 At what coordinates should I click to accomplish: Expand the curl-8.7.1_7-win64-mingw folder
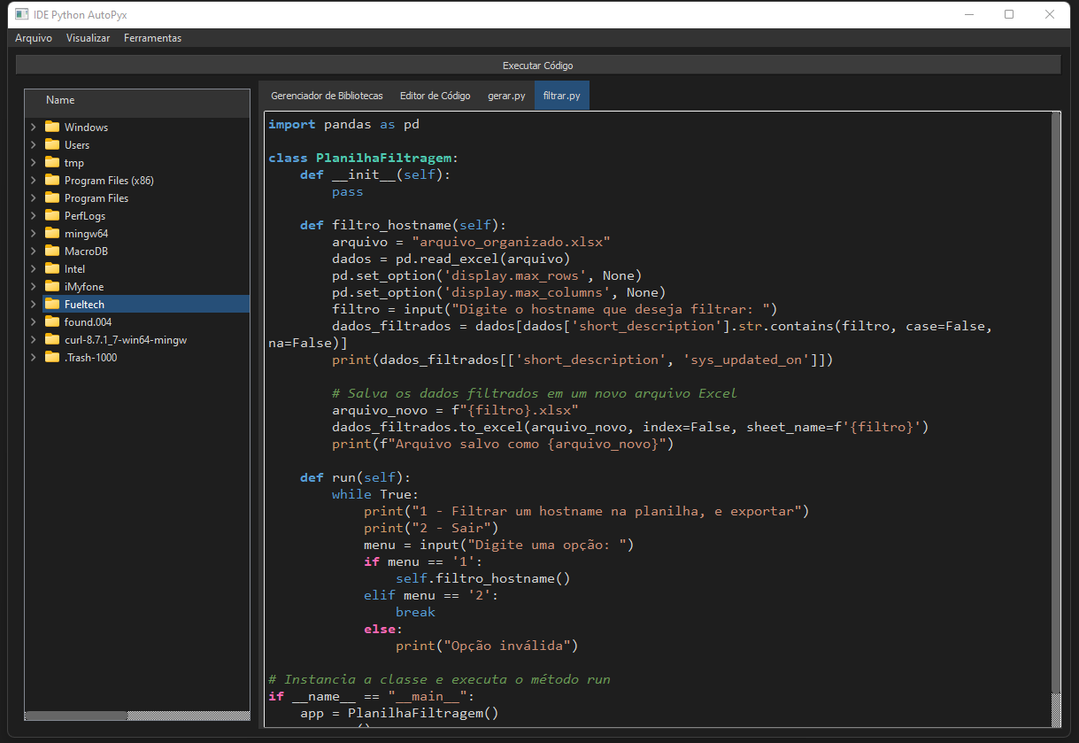point(34,339)
